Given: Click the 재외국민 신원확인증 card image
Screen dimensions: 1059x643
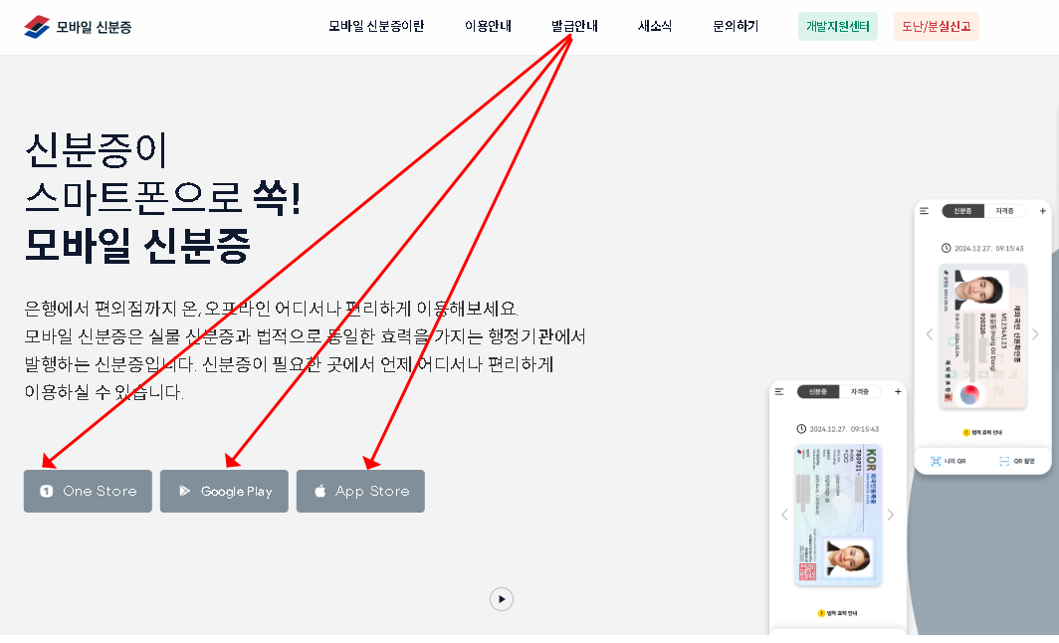Looking at the screenshot, I should (982, 335).
